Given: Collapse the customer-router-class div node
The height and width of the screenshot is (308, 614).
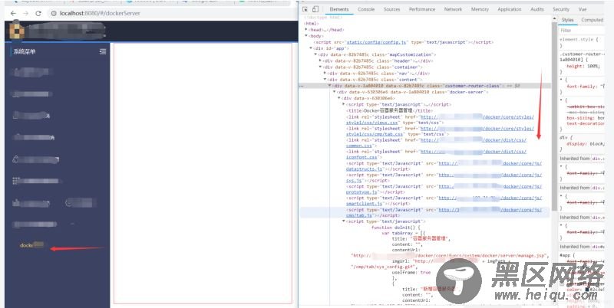Looking at the screenshot, I should click(x=329, y=86).
